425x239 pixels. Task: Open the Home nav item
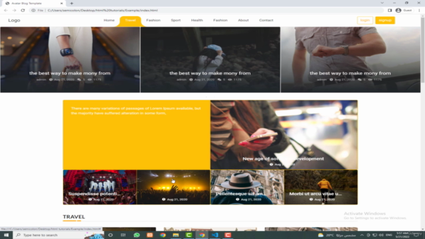(109, 21)
